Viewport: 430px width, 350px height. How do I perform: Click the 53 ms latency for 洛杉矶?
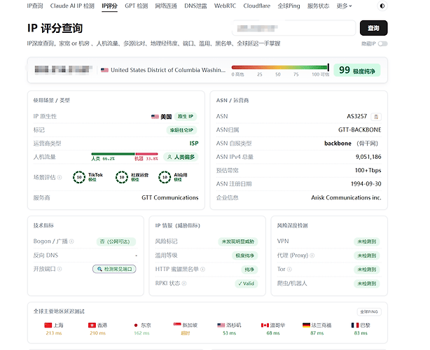(229, 333)
